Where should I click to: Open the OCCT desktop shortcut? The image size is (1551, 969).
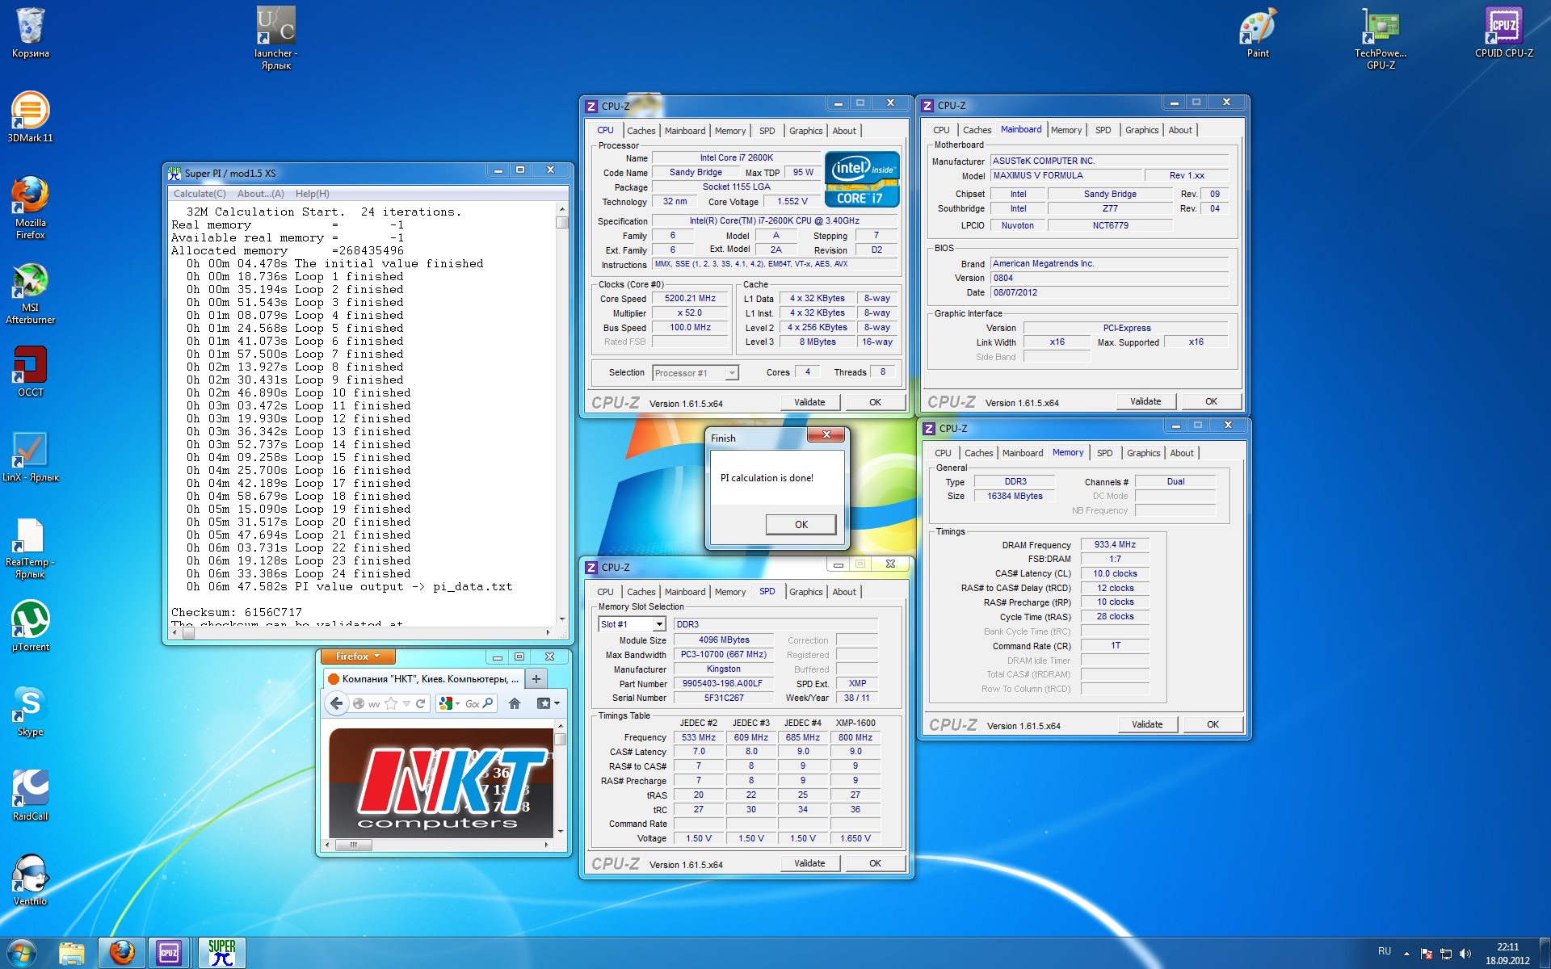[30, 371]
